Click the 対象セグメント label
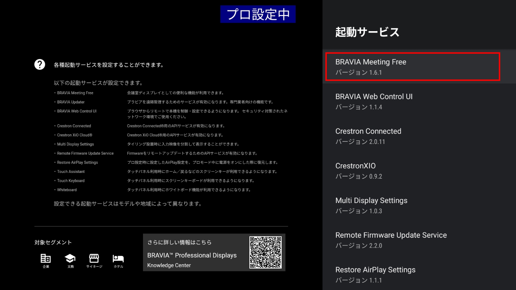516x290 pixels. click(x=53, y=242)
